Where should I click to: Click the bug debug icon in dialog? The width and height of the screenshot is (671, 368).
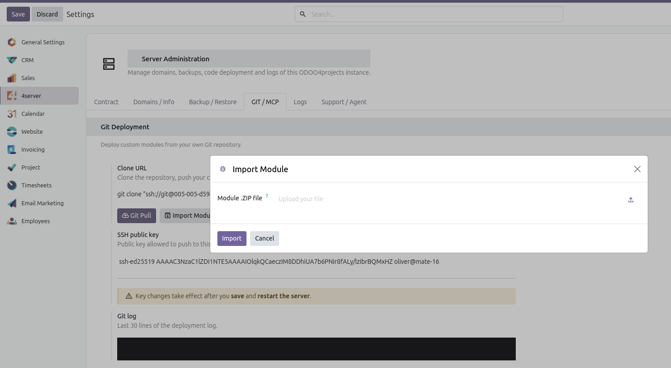click(223, 169)
